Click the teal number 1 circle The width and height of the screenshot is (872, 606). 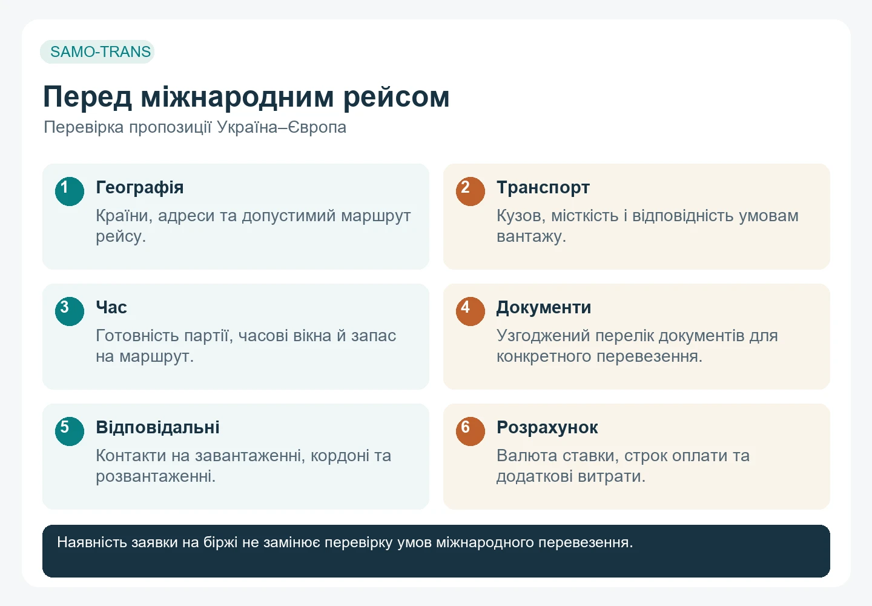(70, 191)
